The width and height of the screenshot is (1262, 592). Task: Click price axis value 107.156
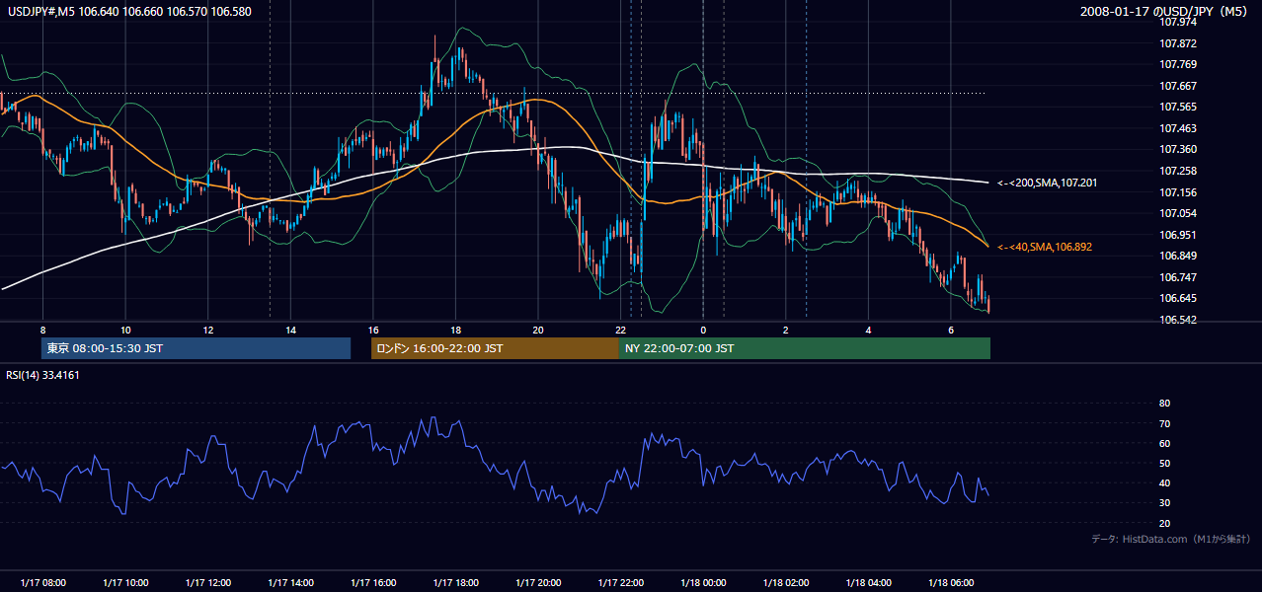pos(1179,192)
